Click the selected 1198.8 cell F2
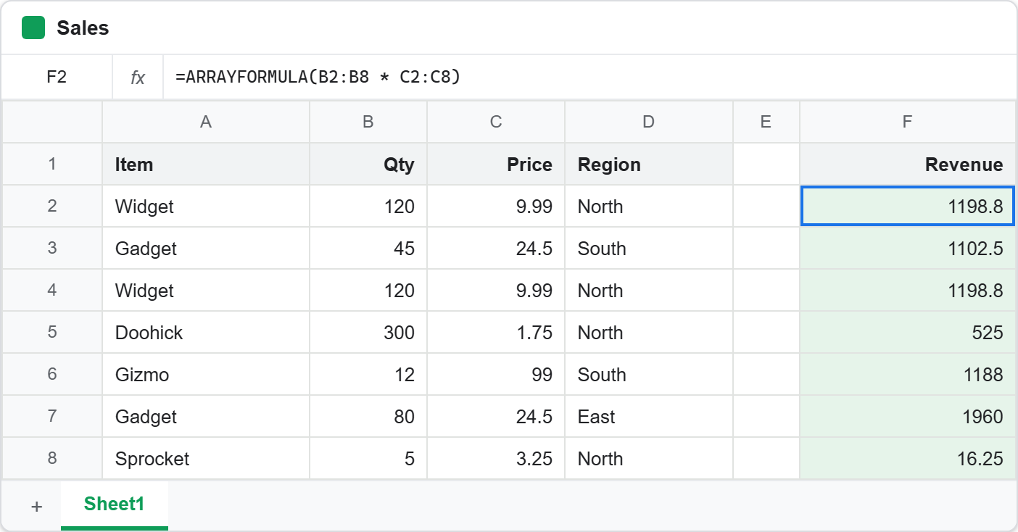This screenshot has height=532, width=1018. tap(908, 206)
